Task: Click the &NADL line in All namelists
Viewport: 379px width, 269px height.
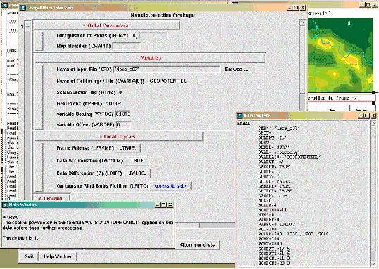Action: pos(244,124)
